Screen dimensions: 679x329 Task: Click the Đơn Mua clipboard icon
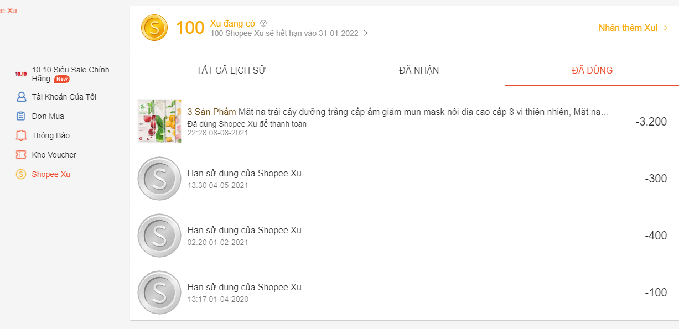click(x=21, y=116)
